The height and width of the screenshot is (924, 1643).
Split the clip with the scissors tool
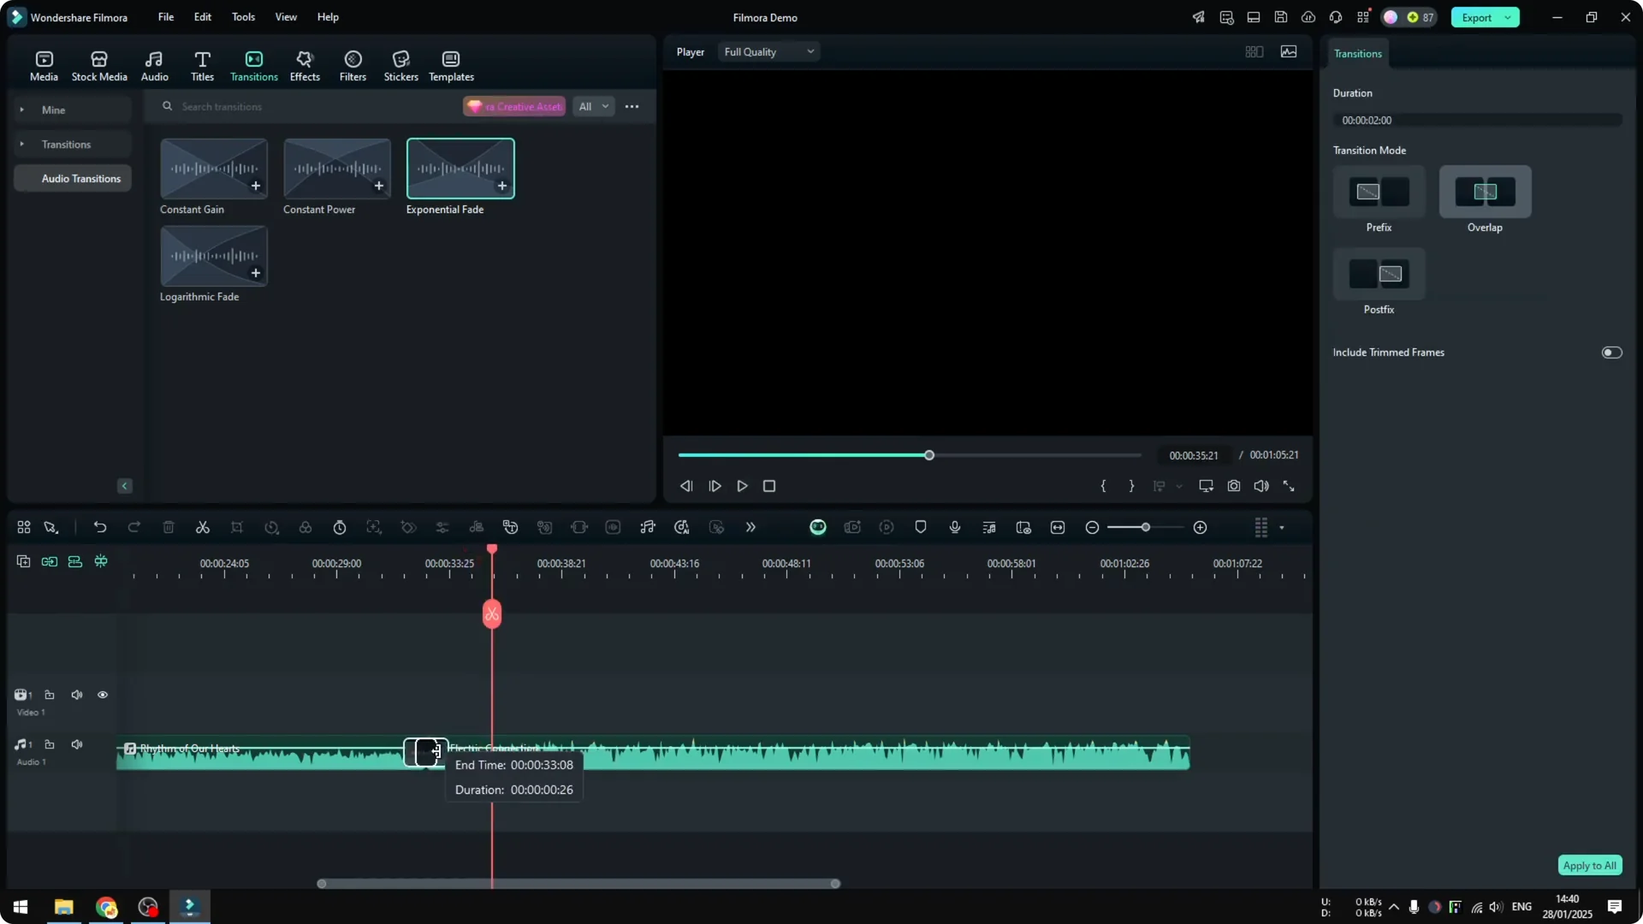202,527
